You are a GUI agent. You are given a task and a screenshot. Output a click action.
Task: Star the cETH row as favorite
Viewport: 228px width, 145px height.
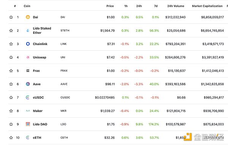pyautogui.click(x=11, y=137)
